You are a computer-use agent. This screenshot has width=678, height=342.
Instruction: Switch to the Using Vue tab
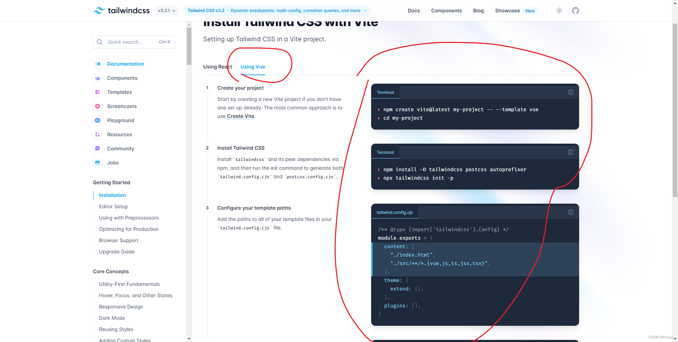click(x=253, y=67)
